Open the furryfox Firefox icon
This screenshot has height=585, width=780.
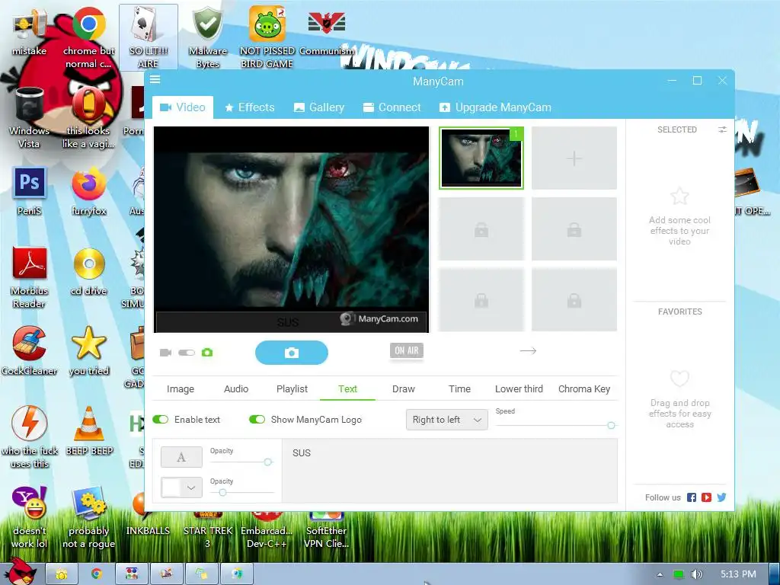pos(88,191)
